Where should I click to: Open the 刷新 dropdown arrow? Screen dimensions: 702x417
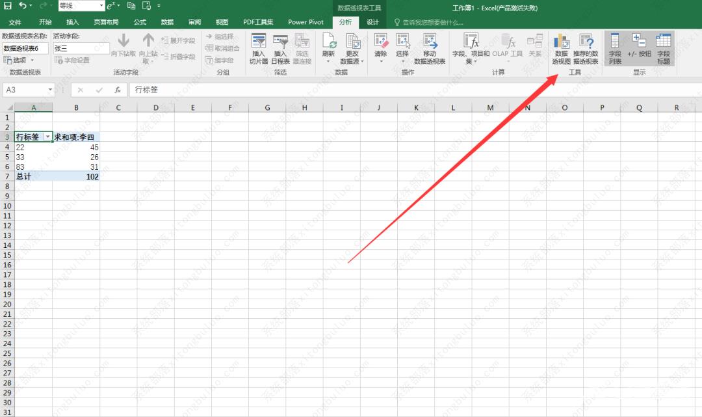(x=328, y=61)
